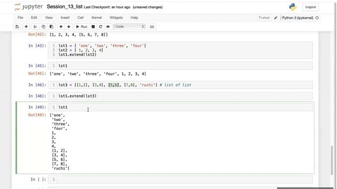Click into cell In [48] lst1.extend(lst3)
The image size is (337, 189).
(180, 96)
